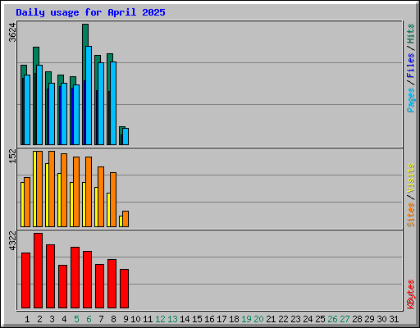Select the orange sites bar for day 3
Viewport: 420px width, 328px height.
coord(52,189)
